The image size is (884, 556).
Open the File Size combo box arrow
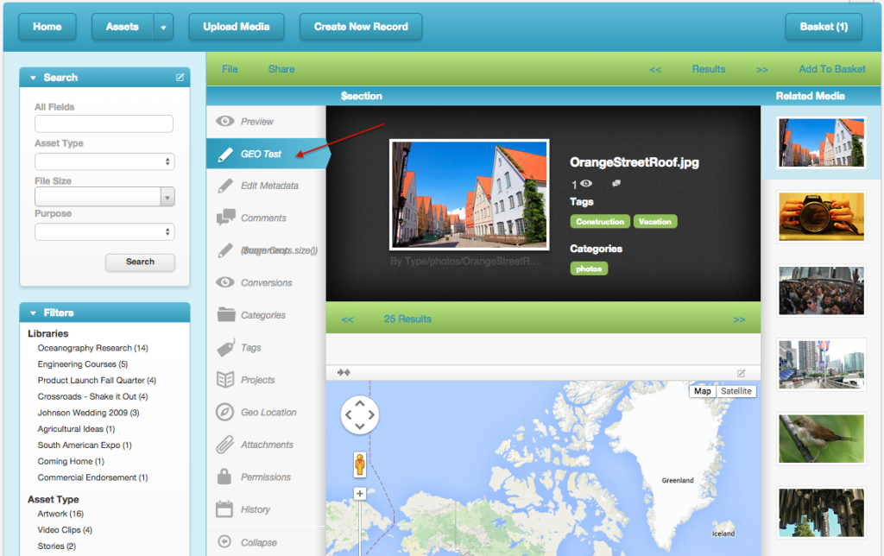tap(167, 197)
